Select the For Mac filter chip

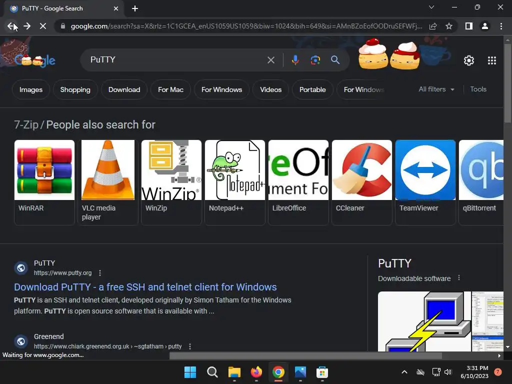pos(170,89)
